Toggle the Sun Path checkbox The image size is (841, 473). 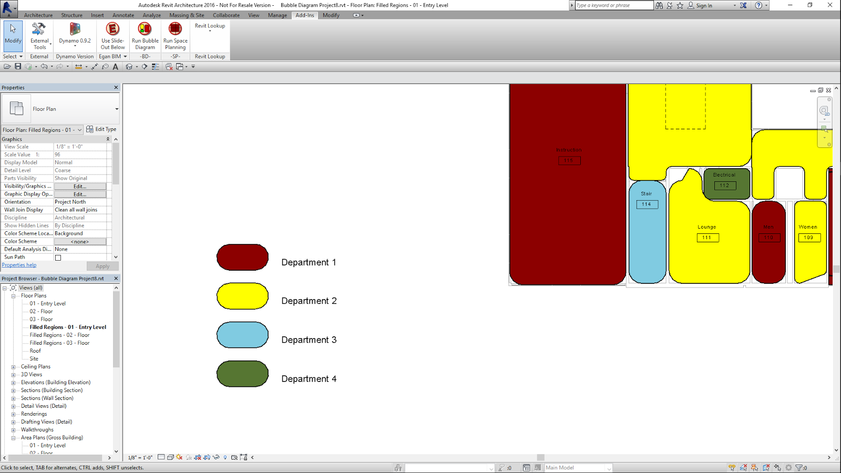[58, 257]
